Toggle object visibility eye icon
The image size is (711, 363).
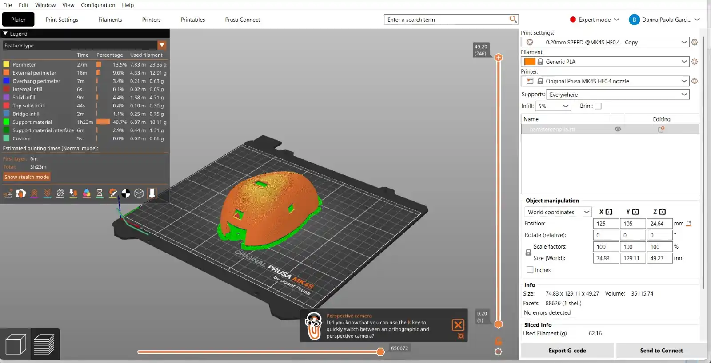pyautogui.click(x=618, y=129)
